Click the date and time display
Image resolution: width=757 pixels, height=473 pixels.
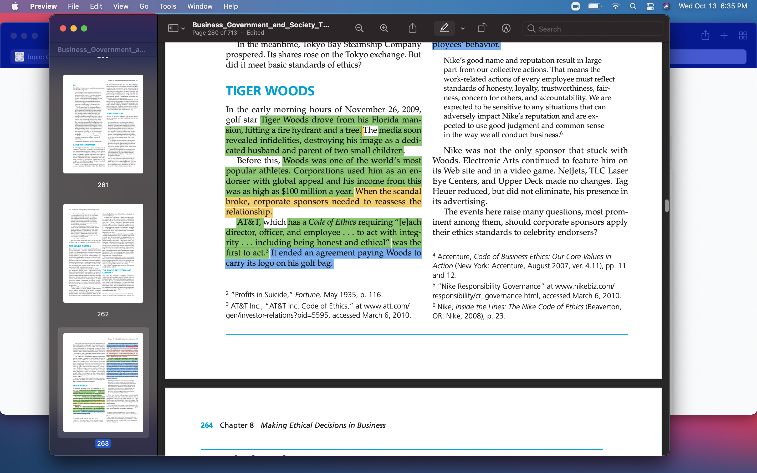[713, 6]
